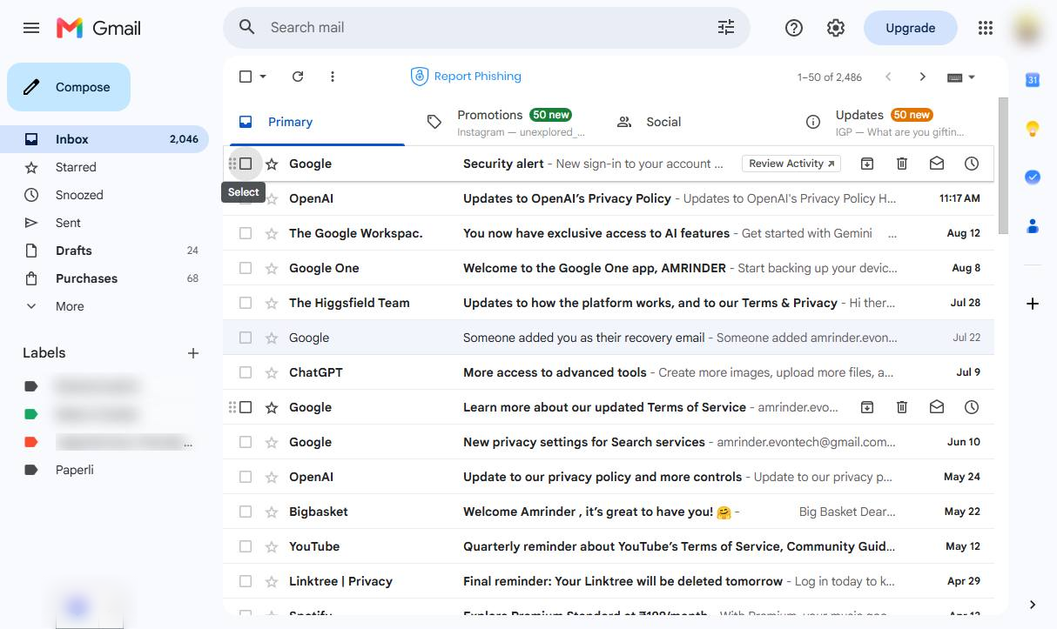Viewport: 1057px width, 629px height.
Task: Mark Terms of Service email as unread
Action: pos(937,407)
